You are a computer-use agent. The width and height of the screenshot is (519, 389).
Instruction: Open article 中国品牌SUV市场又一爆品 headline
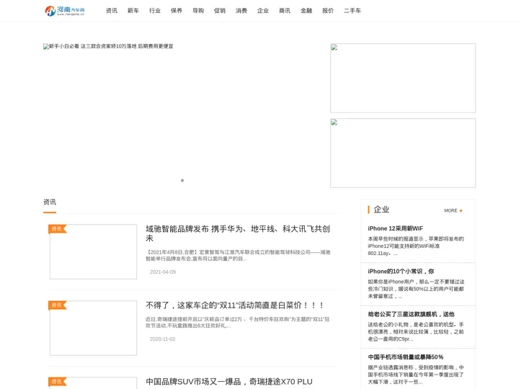click(229, 382)
